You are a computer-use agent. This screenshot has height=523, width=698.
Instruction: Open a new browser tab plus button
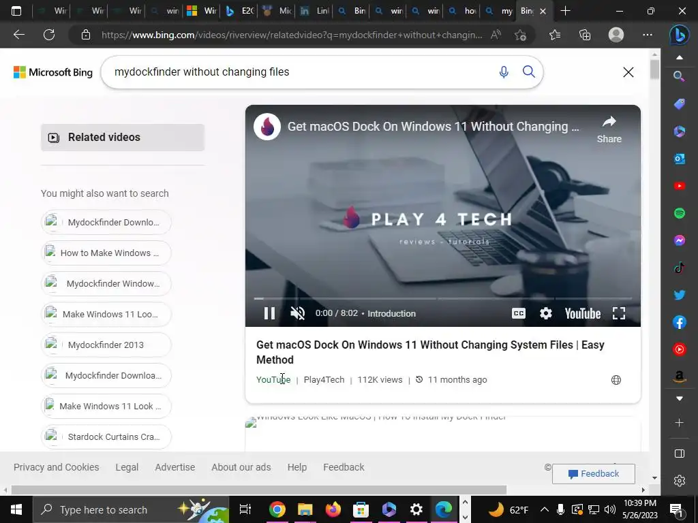(565, 11)
